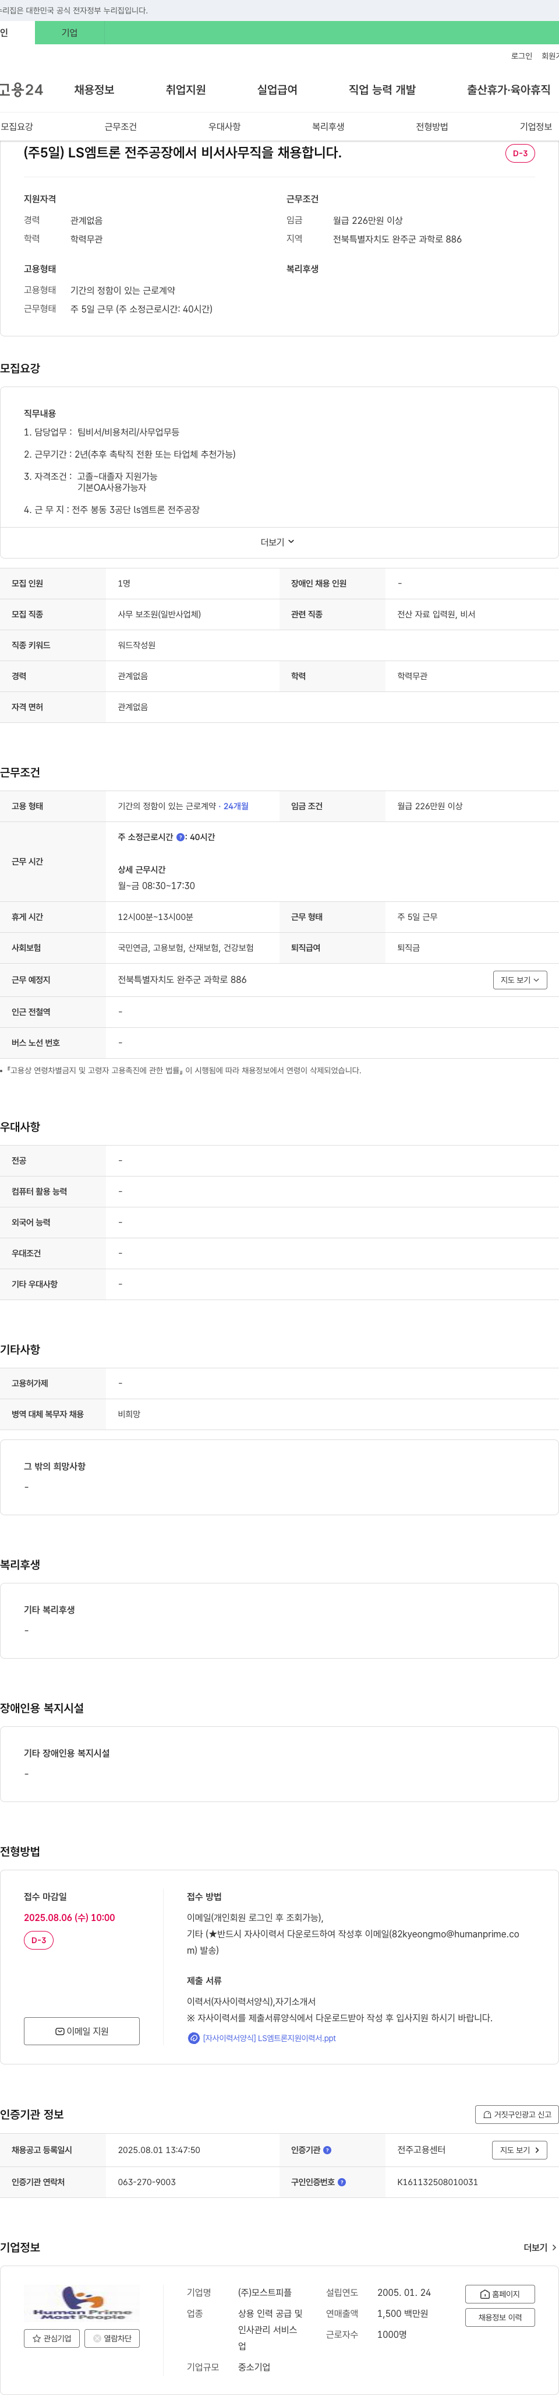Download LS엠트론지원이력서.ppt attachment
This screenshot has width=559, height=2395.
(269, 2038)
